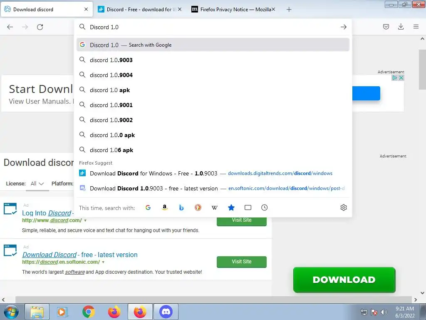Switch to Download discord tab
This screenshot has width=426, height=320.
click(47, 9)
